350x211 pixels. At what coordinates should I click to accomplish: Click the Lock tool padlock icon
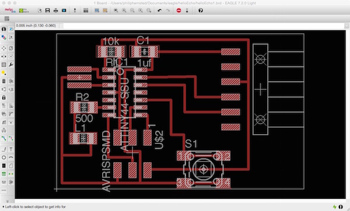pyautogui.click(x=4, y=97)
